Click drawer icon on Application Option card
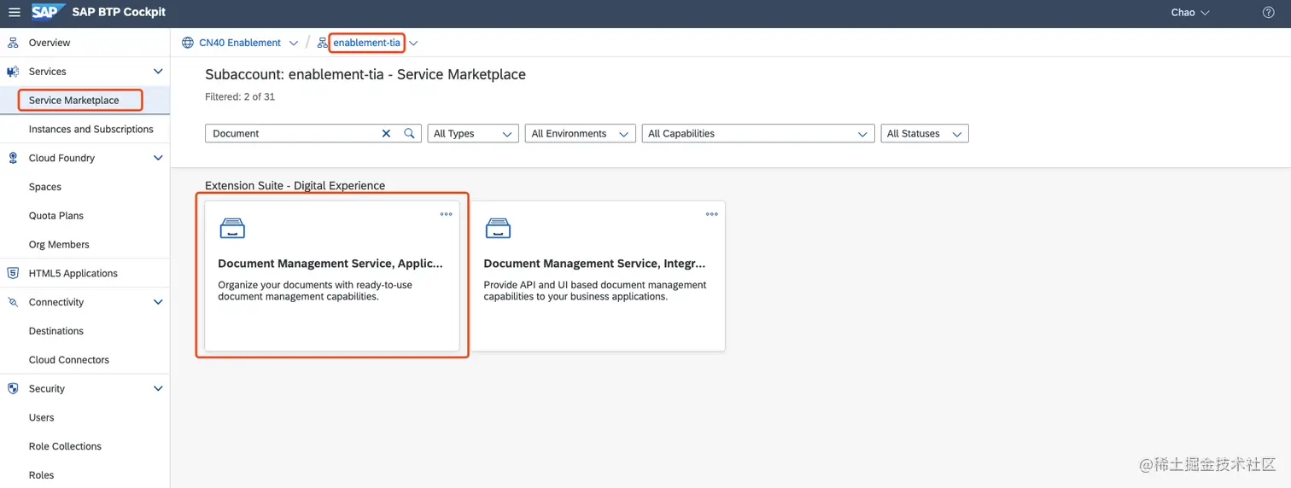Image resolution: width=1291 pixels, height=488 pixels. tap(232, 228)
